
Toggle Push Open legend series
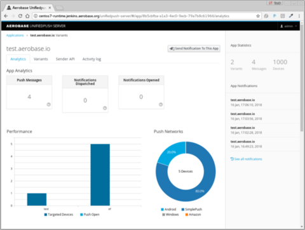90,215
